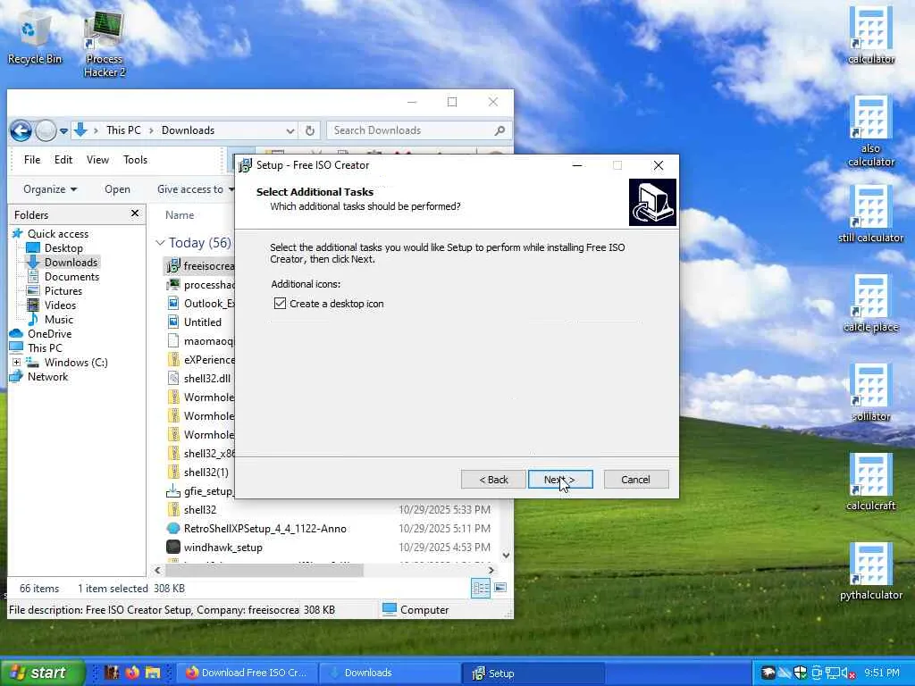Screen dimensions: 915x686
Task: Select Desktop in the folder tree
Action: tap(63, 248)
